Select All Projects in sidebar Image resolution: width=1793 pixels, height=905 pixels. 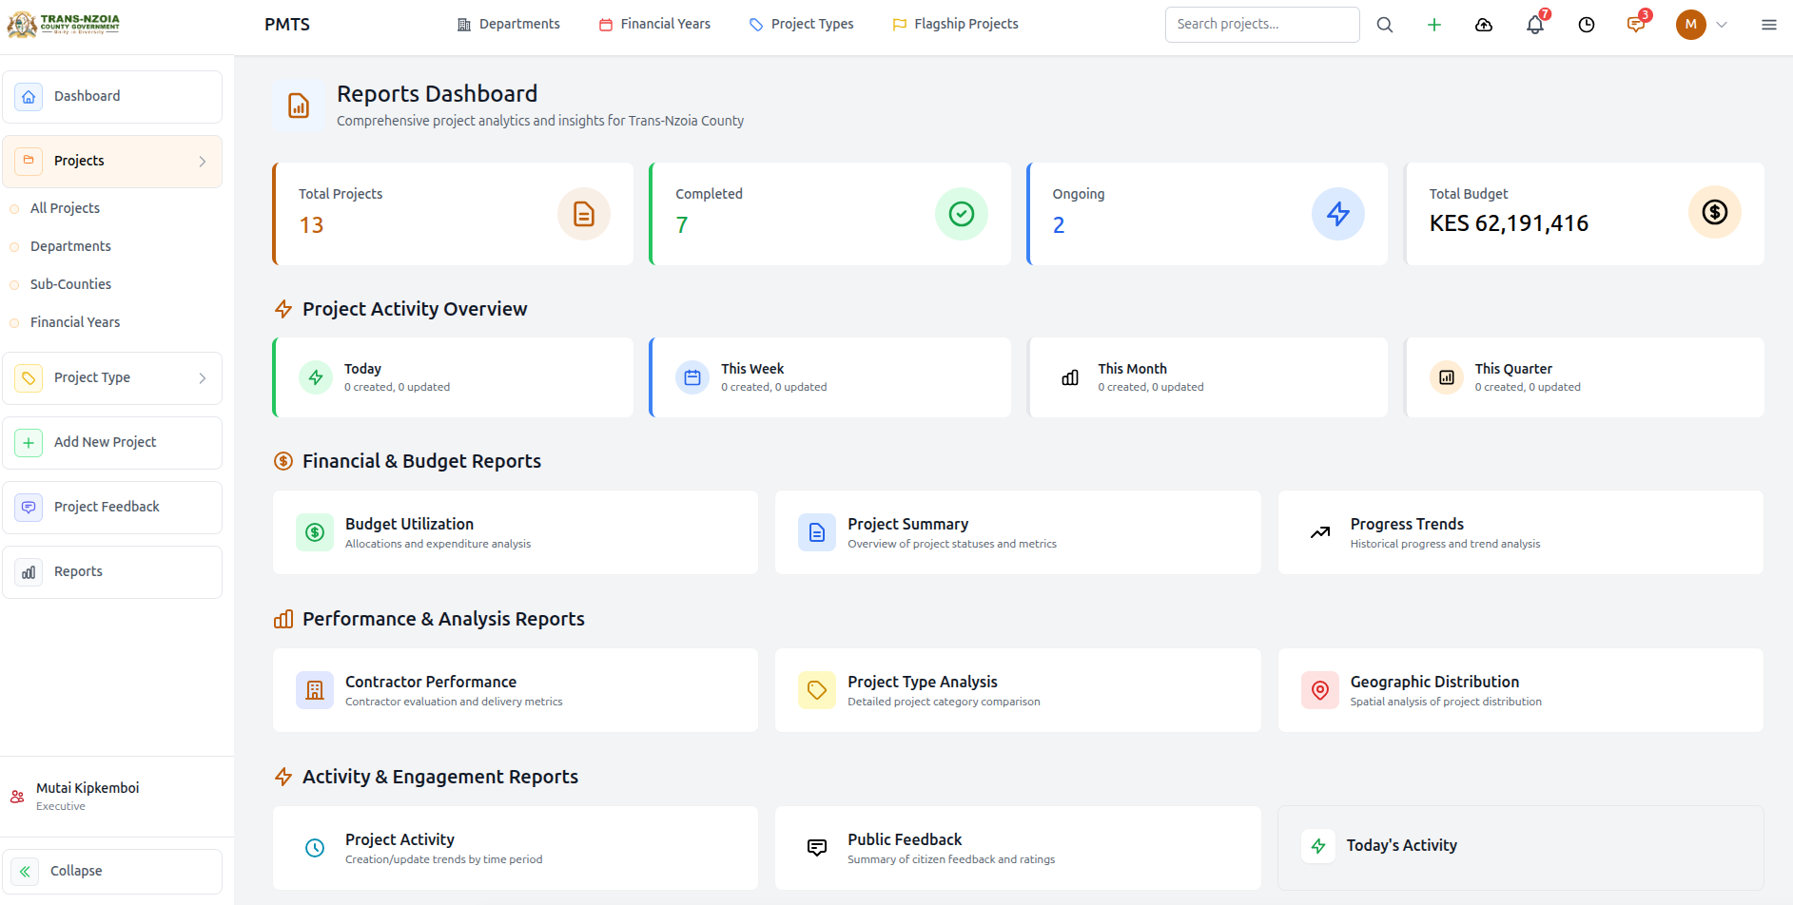65,208
